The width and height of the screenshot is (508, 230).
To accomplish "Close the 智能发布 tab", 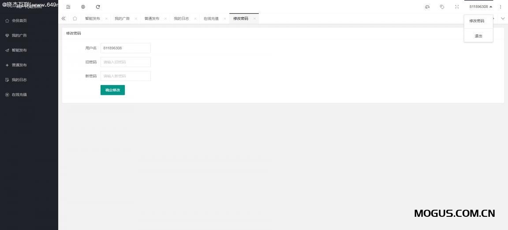I will [x=106, y=19].
